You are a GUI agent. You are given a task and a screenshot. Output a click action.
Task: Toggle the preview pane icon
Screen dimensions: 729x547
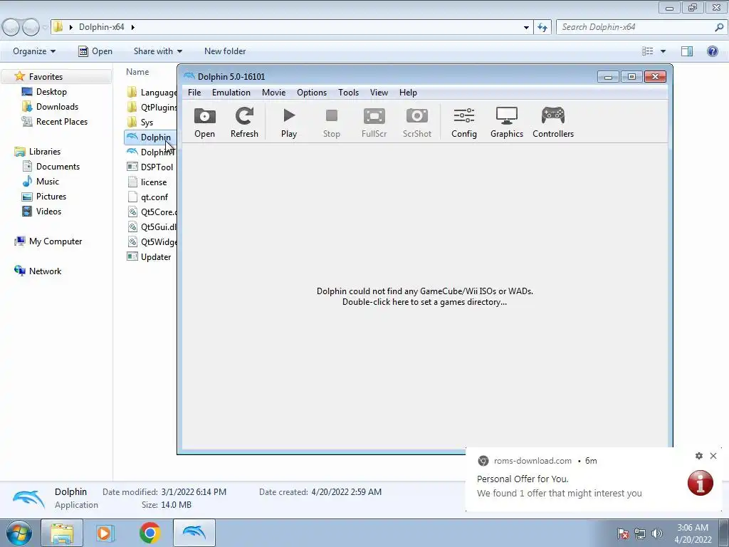click(687, 51)
